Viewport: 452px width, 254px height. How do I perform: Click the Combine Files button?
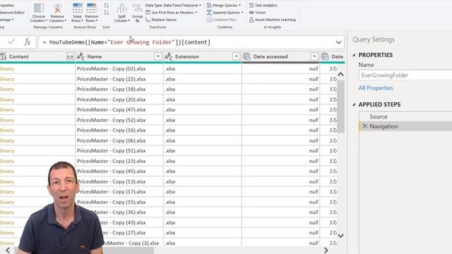pyautogui.click(x=221, y=20)
